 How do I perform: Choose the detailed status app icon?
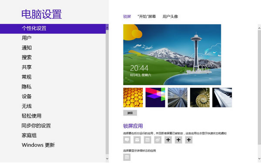click(127, 157)
